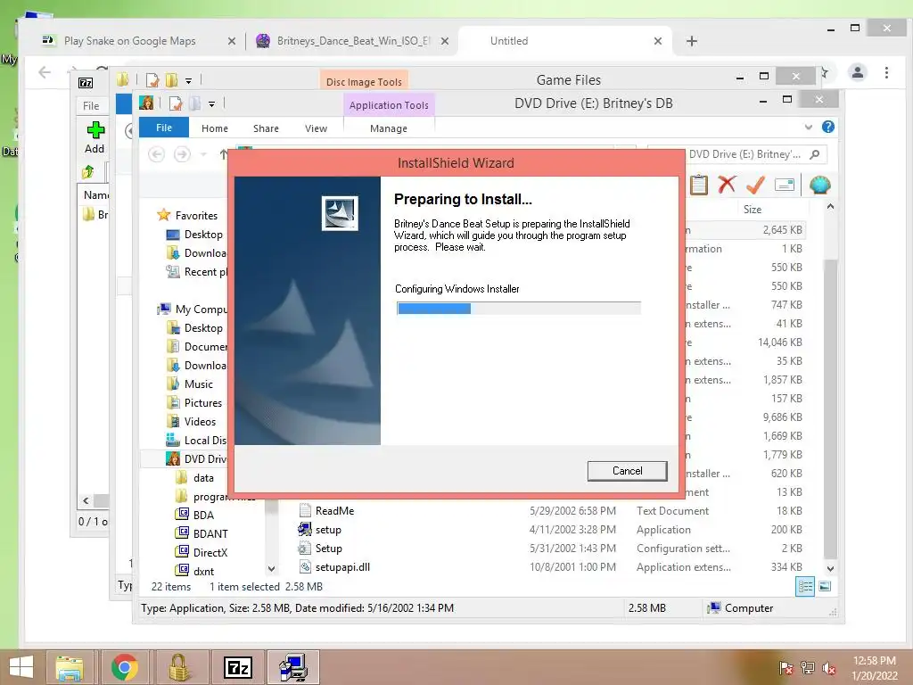Sort files by the Size column
This screenshot has width=913, height=685.
click(753, 209)
